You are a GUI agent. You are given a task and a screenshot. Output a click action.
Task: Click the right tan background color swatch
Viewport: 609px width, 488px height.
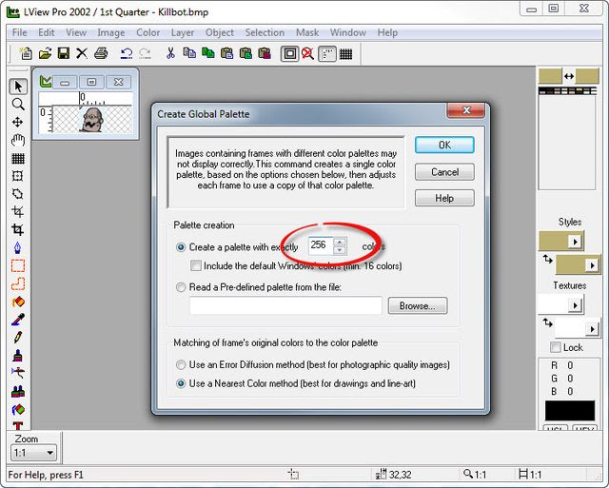(587, 76)
